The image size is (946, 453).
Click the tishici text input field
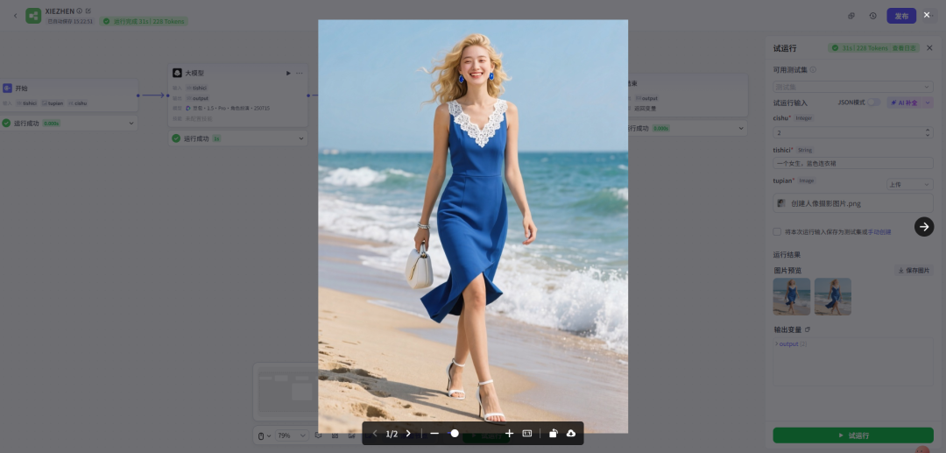(x=852, y=163)
